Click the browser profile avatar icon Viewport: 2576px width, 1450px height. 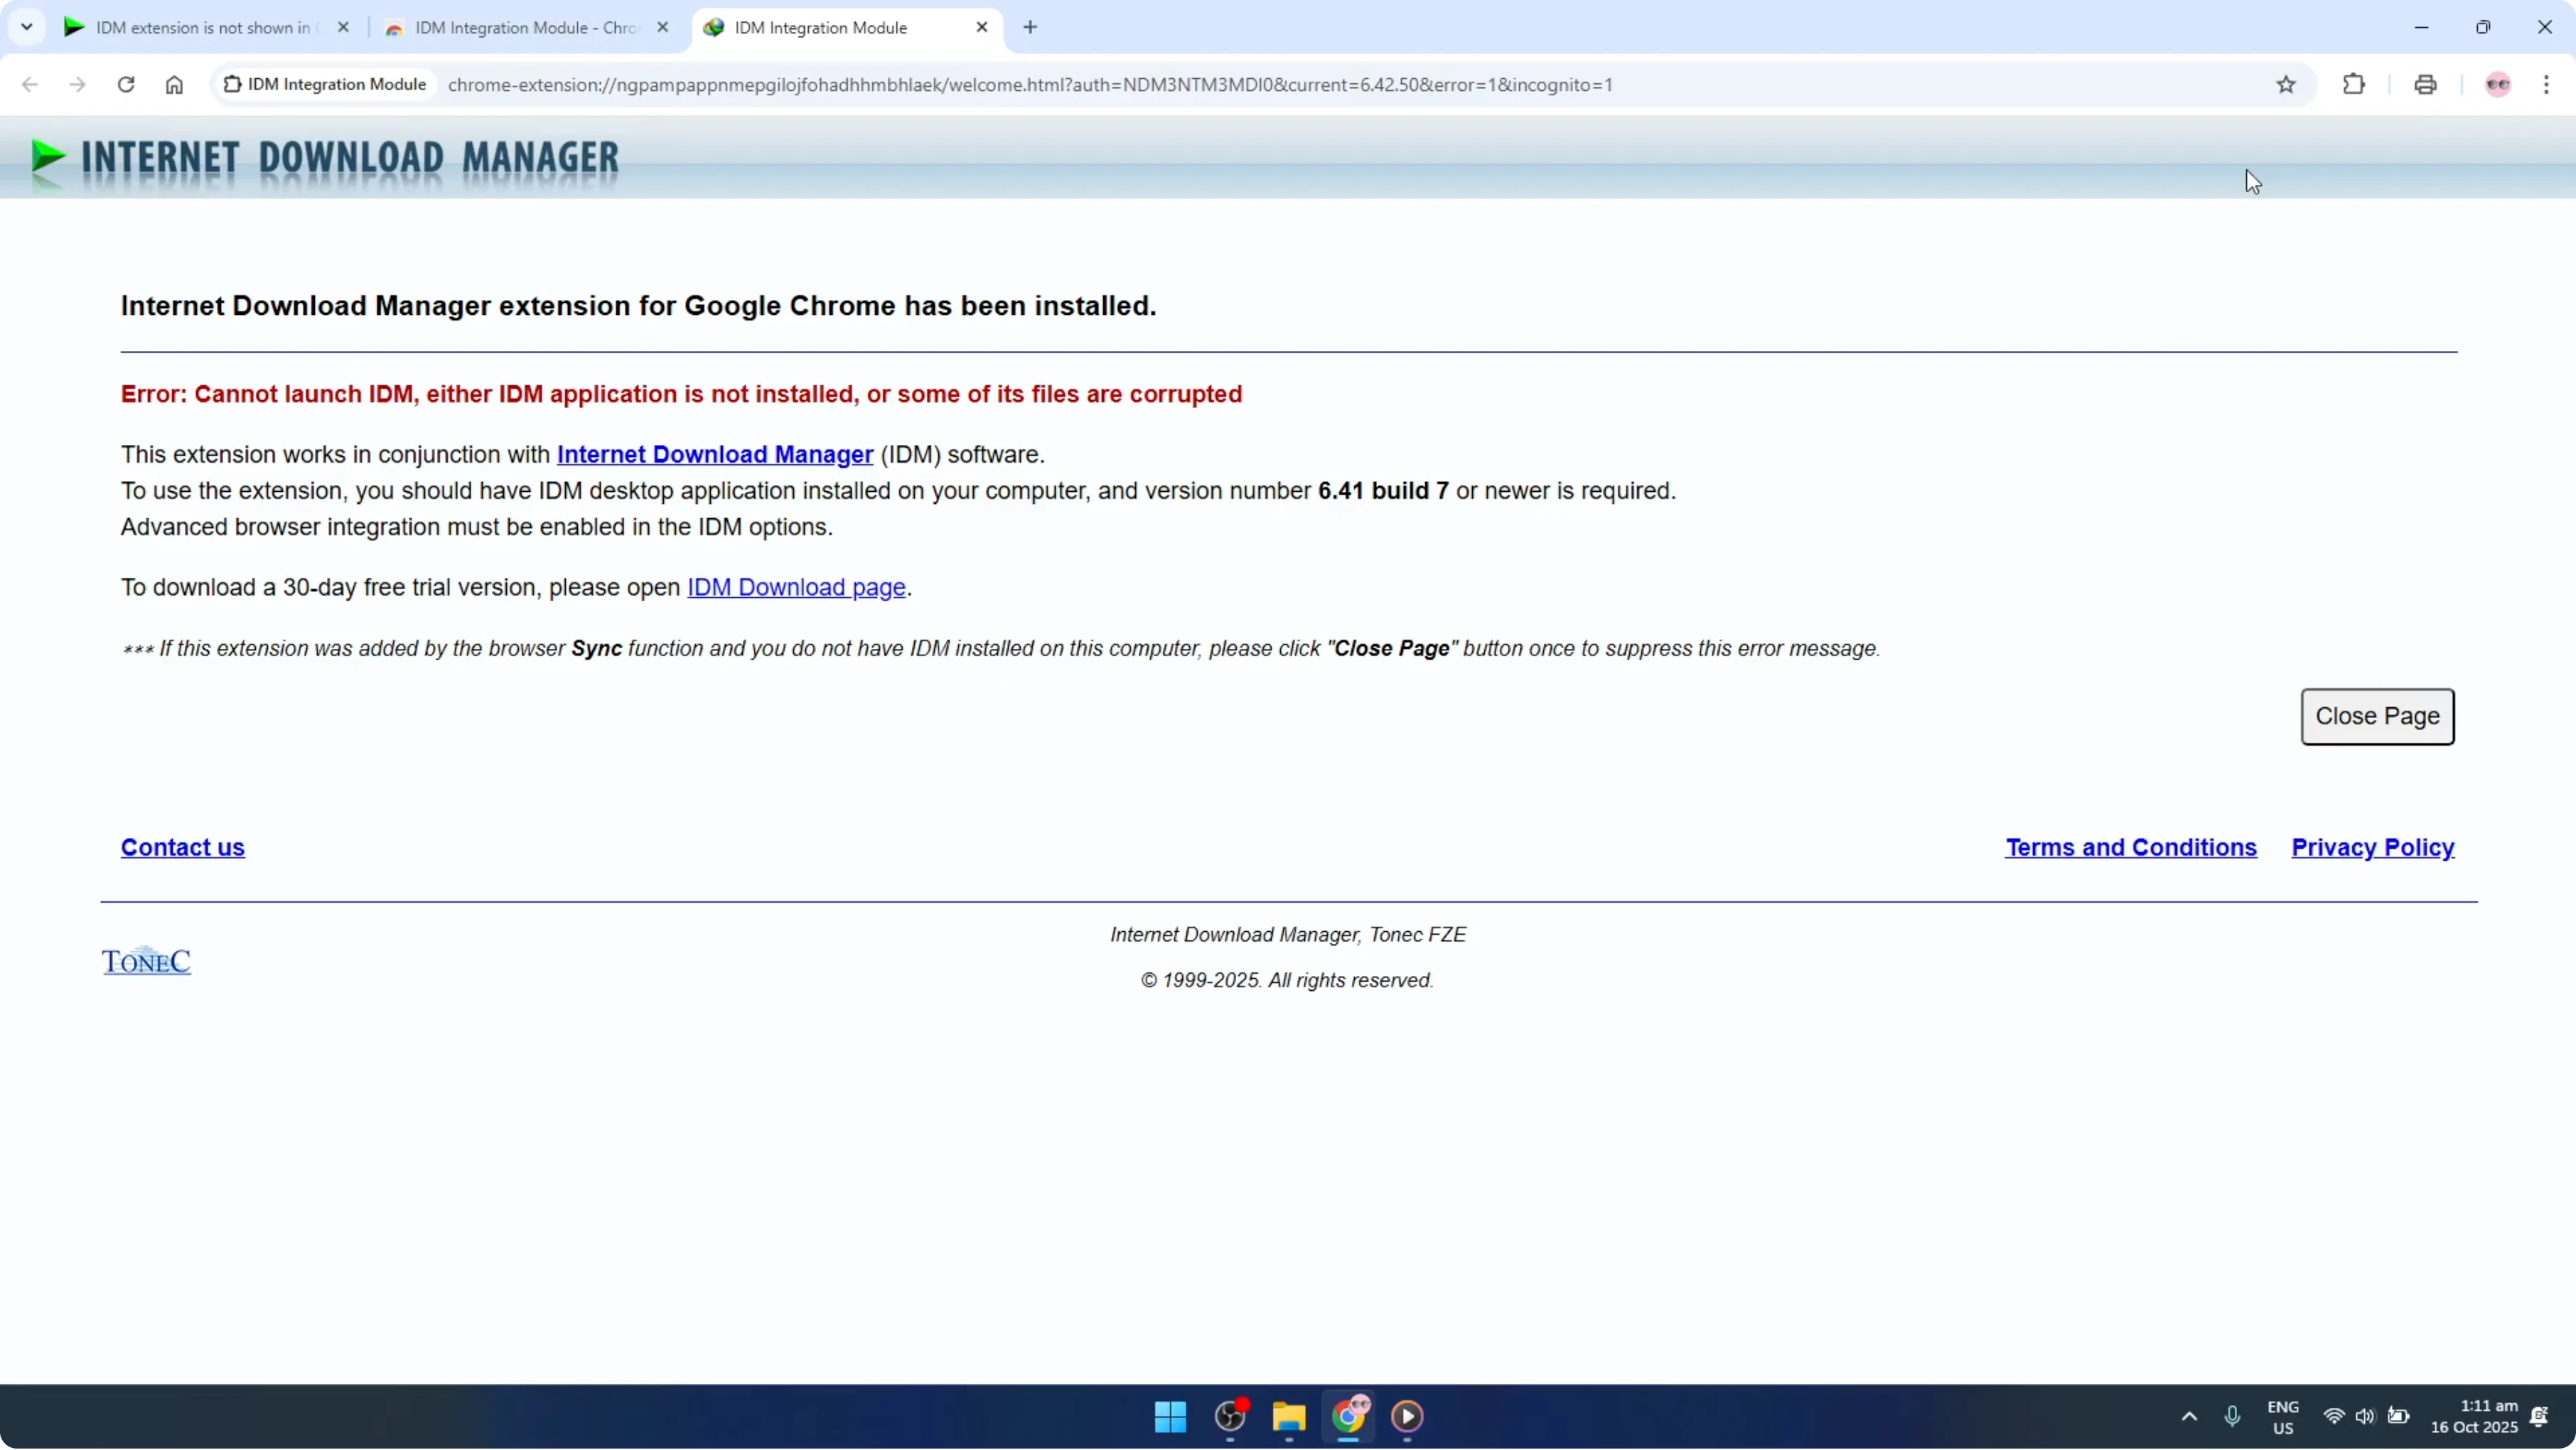click(2497, 84)
